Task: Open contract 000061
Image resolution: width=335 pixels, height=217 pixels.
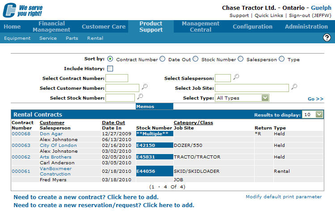Action: (21, 171)
